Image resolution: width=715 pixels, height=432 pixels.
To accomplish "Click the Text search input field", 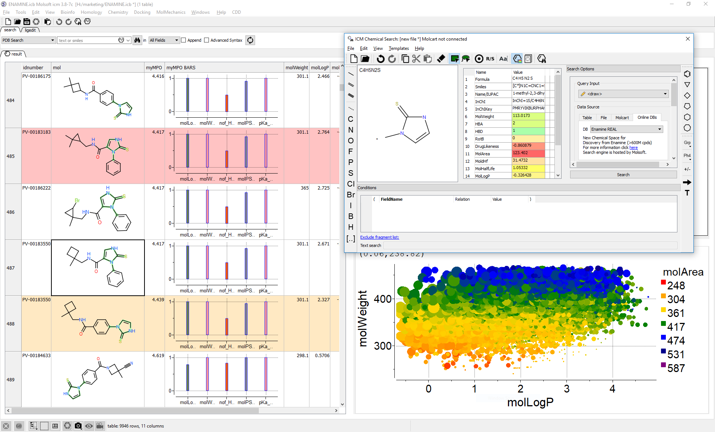I will coord(530,245).
